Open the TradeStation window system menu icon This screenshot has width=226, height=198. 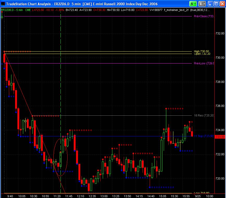[3, 4]
